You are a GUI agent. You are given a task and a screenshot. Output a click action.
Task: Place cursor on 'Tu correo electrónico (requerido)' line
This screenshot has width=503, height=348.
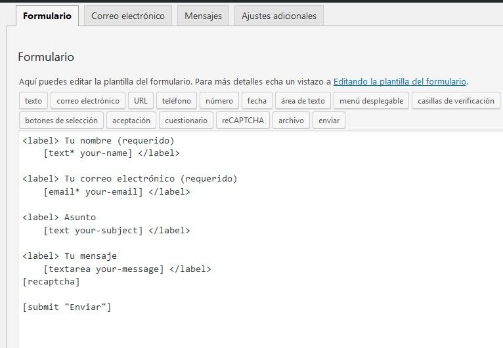click(x=130, y=179)
